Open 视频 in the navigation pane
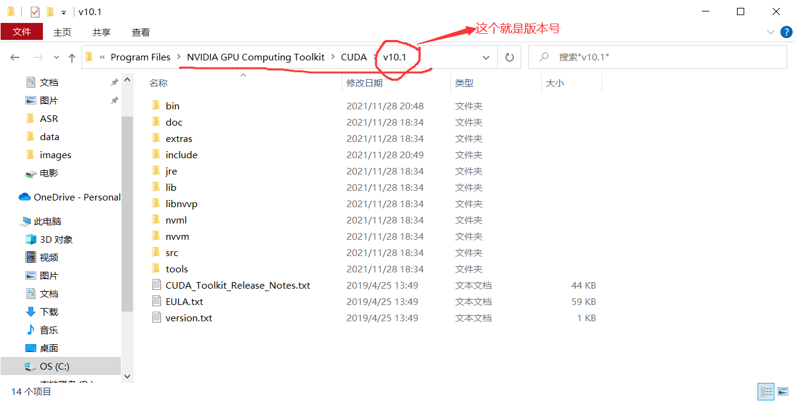This screenshot has width=795, height=401. click(42, 257)
